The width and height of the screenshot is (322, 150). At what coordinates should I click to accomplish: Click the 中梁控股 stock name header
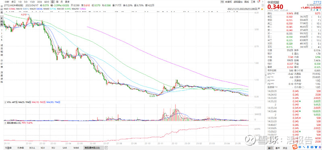click(x=273, y=2)
